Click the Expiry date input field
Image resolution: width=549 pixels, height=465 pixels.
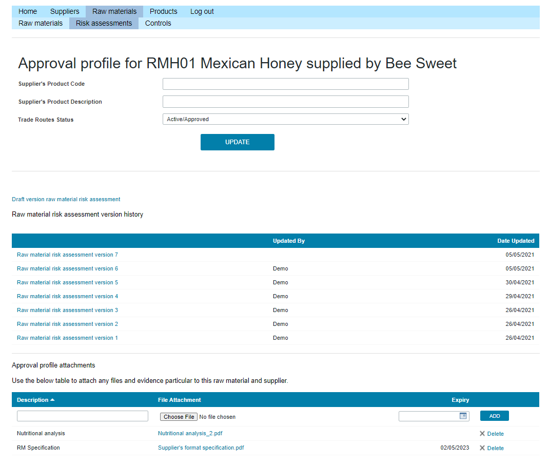434,416
